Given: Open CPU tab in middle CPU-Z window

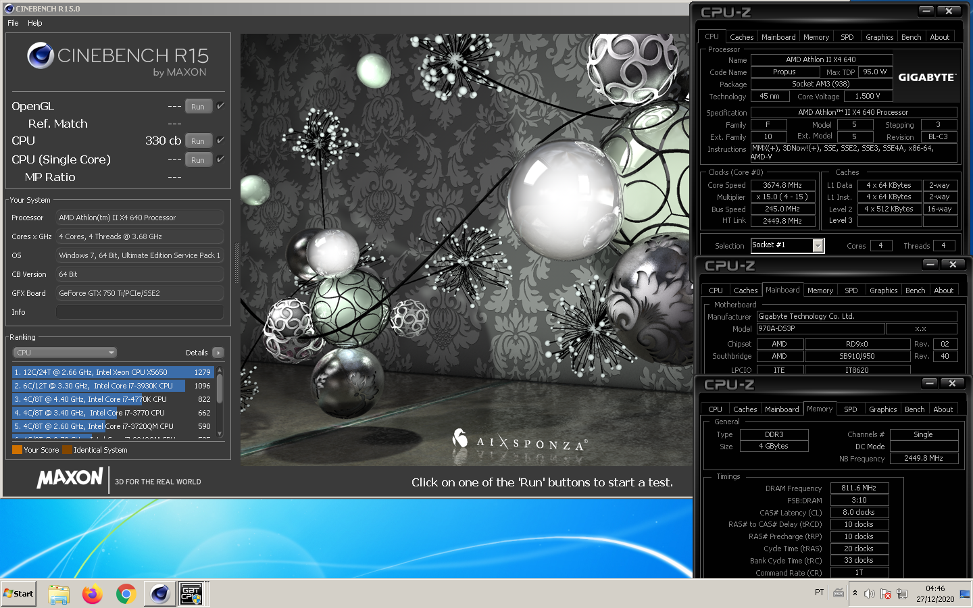Looking at the screenshot, I should pos(716,290).
